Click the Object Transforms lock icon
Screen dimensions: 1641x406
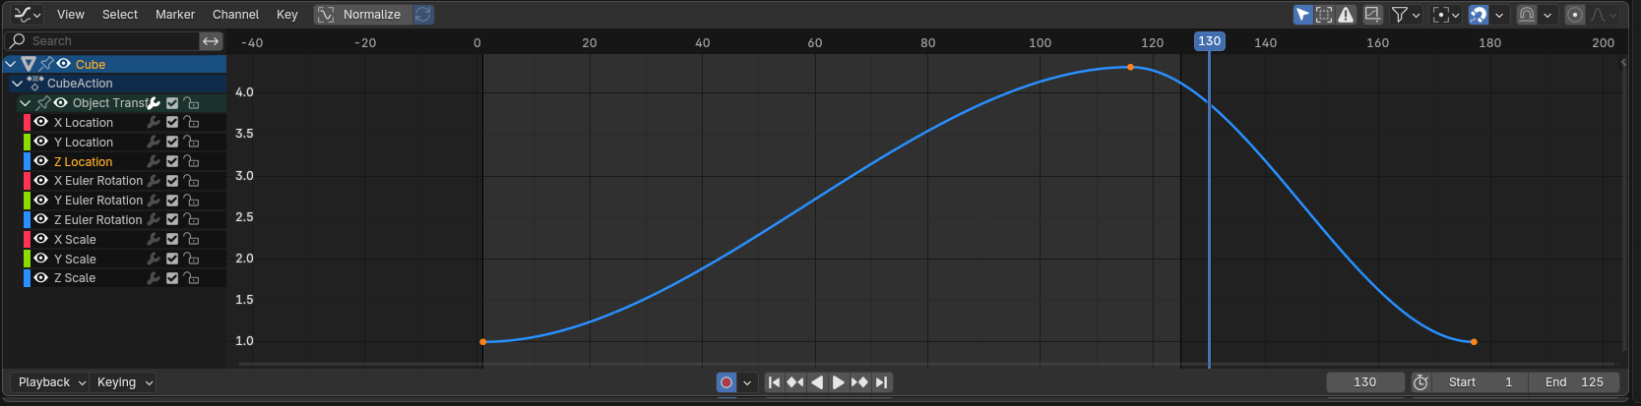[192, 103]
